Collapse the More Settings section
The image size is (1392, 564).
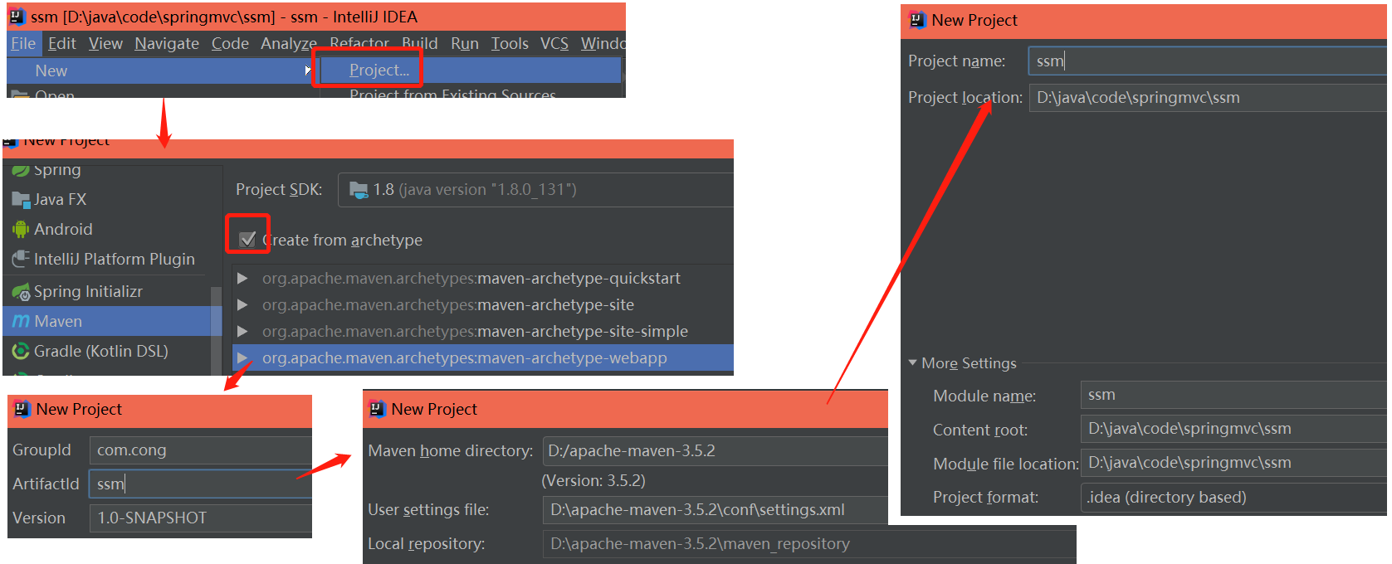tap(913, 362)
